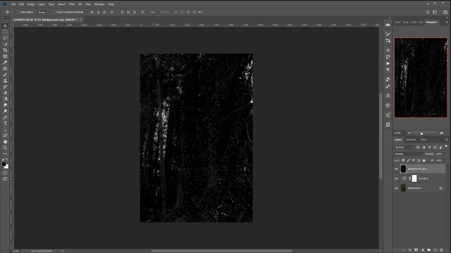Toggle lock image pixels brush icon
The height and width of the screenshot is (253, 451).
(409, 160)
